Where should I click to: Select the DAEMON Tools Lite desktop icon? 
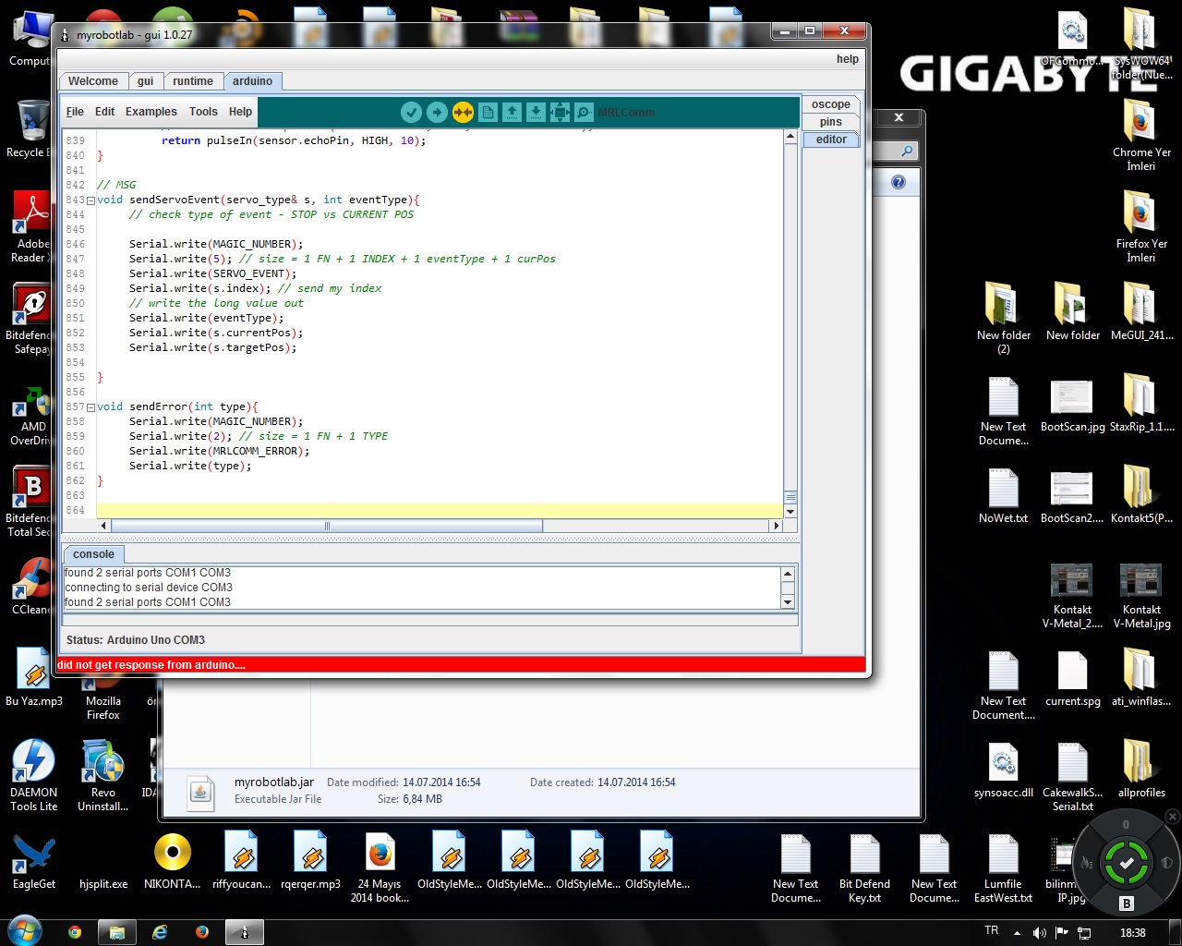[x=34, y=776]
